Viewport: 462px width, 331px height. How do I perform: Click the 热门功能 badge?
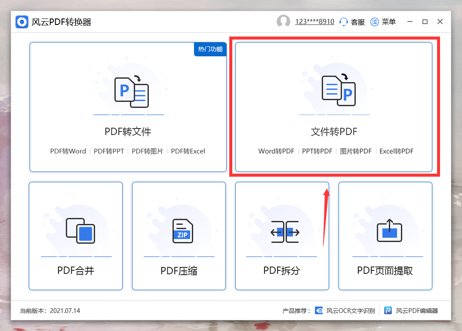(x=210, y=49)
